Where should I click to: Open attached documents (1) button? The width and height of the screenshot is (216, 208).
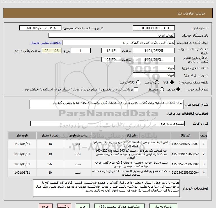(x=120, y=206)
